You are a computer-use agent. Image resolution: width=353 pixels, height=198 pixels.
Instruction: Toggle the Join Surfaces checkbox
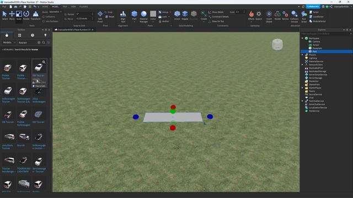click(x=44, y=21)
